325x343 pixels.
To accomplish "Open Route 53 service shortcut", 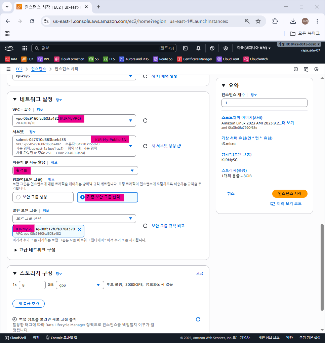I will (163, 59).
